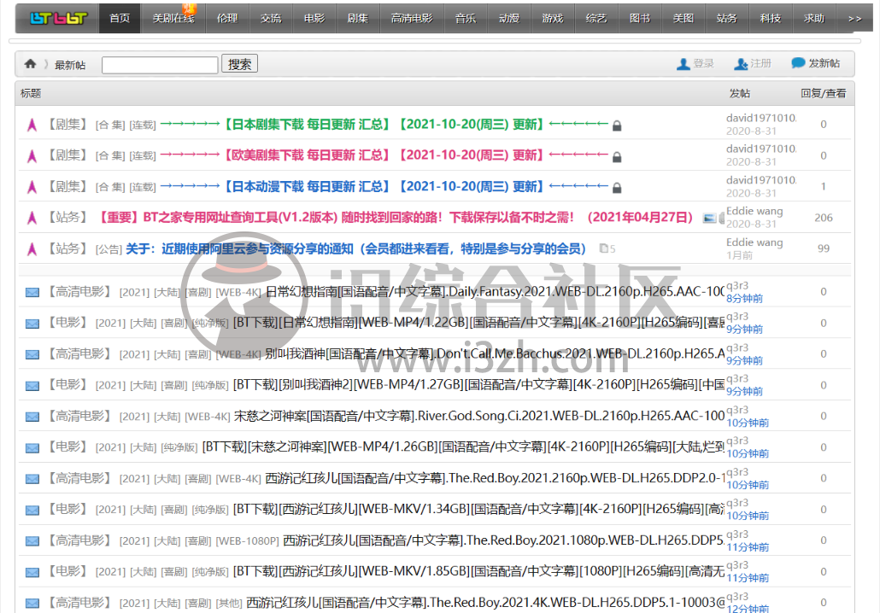The height and width of the screenshot is (613, 880).
Task: Open BT之家专用网址查询工具 thread title
Action: coord(396,218)
